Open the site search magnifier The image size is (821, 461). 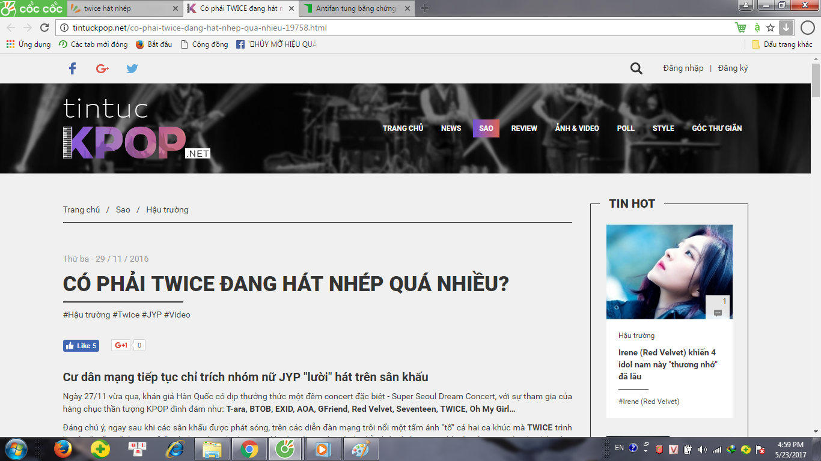tap(636, 68)
